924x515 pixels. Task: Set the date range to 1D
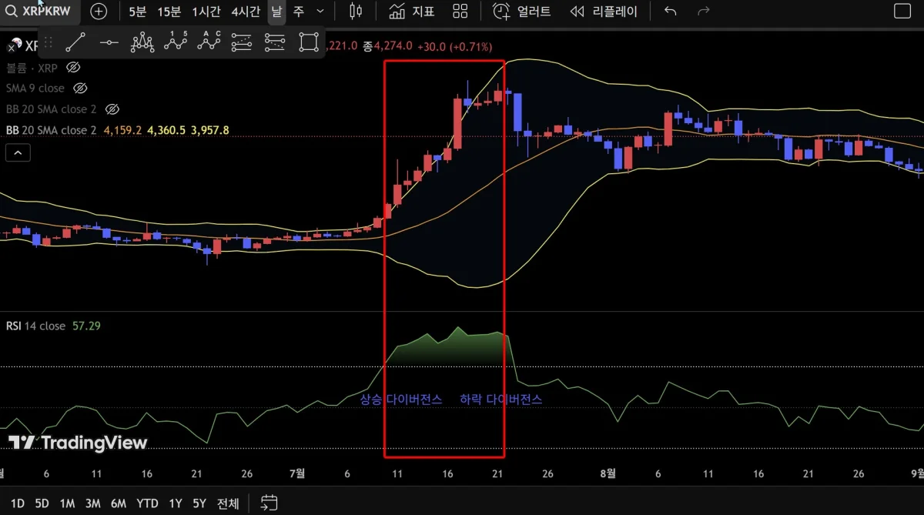pyautogui.click(x=18, y=503)
